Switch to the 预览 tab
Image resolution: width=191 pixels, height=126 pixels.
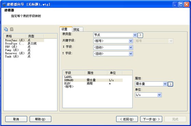click(78, 29)
